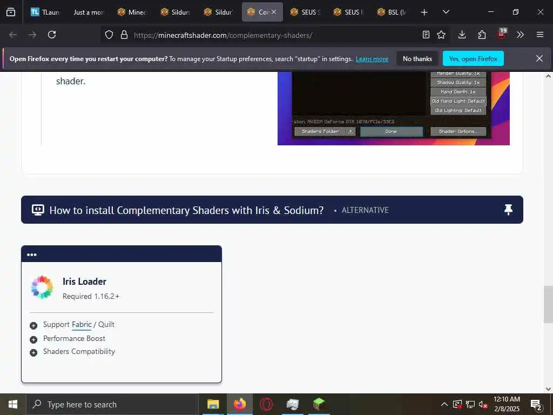The width and height of the screenshot is (553, 415).
Task: Click three dots on Iris Loader card
Action: click(32, 255)
